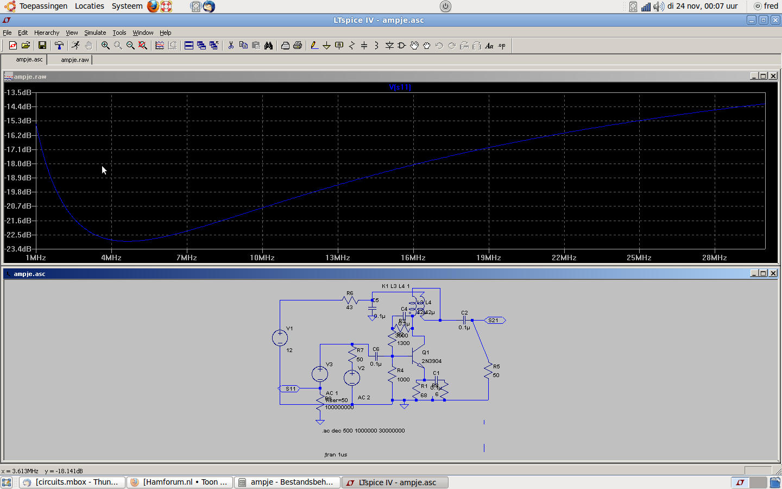Open the Help menu
Image resolution: width=782 pixels, height=489 pixels.
pos(166,33)
